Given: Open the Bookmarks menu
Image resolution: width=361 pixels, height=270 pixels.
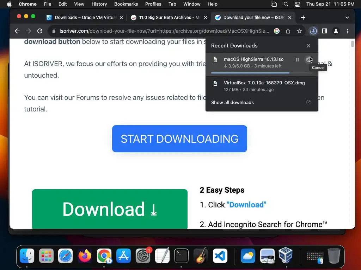Looking at the screenshot, I should (126, 4).
